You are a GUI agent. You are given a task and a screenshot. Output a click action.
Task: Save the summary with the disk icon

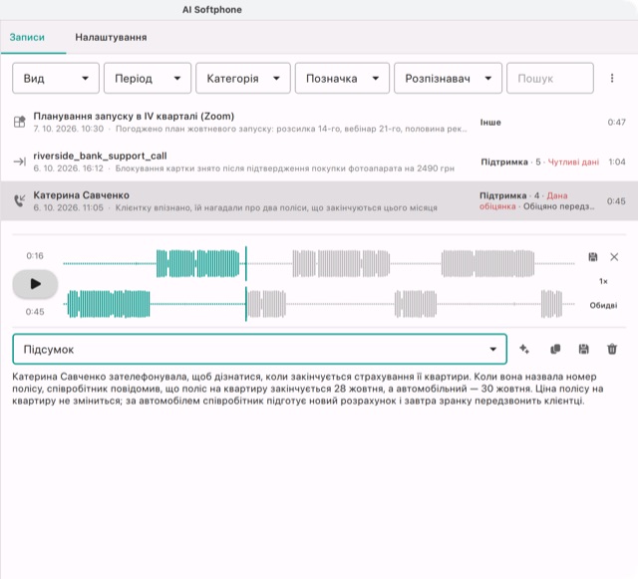tap(583, 349)
